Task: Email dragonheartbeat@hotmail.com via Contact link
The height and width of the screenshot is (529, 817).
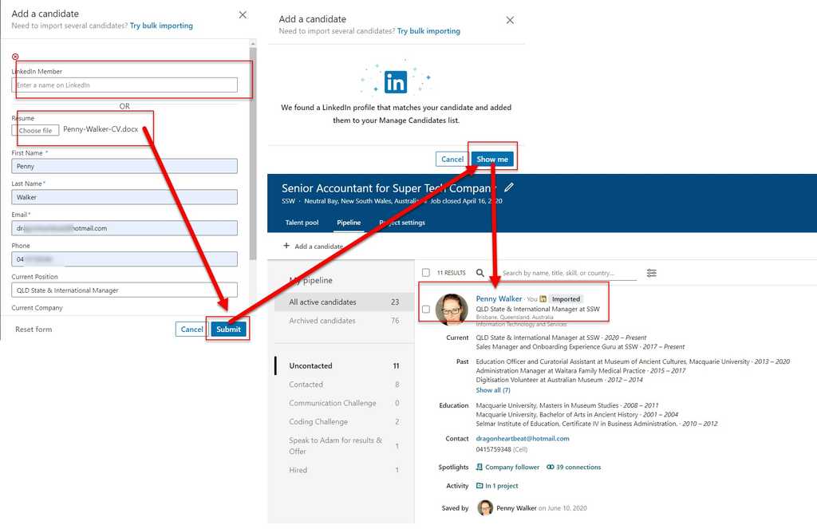Action: [x=522, y=438]
